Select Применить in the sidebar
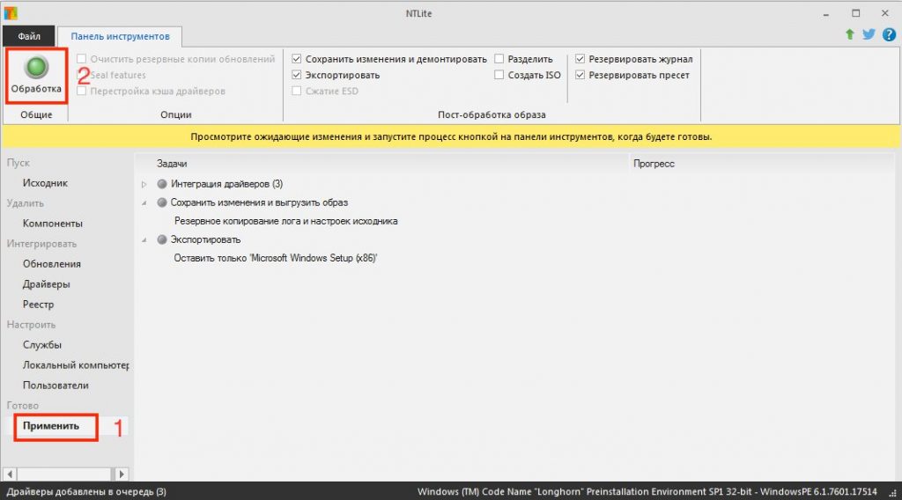 [50, 426]
